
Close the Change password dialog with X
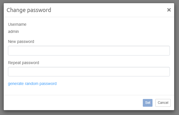pos(169,10)
